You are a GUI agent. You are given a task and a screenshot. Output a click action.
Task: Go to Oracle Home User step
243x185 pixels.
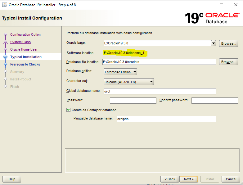(24, 49)
